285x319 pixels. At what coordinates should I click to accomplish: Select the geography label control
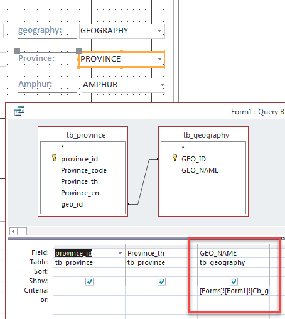pos(47,31)
